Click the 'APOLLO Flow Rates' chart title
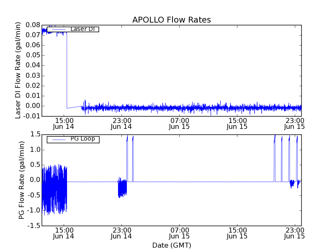The height and width of the screenshot is (251, 335). click(172, 20)
